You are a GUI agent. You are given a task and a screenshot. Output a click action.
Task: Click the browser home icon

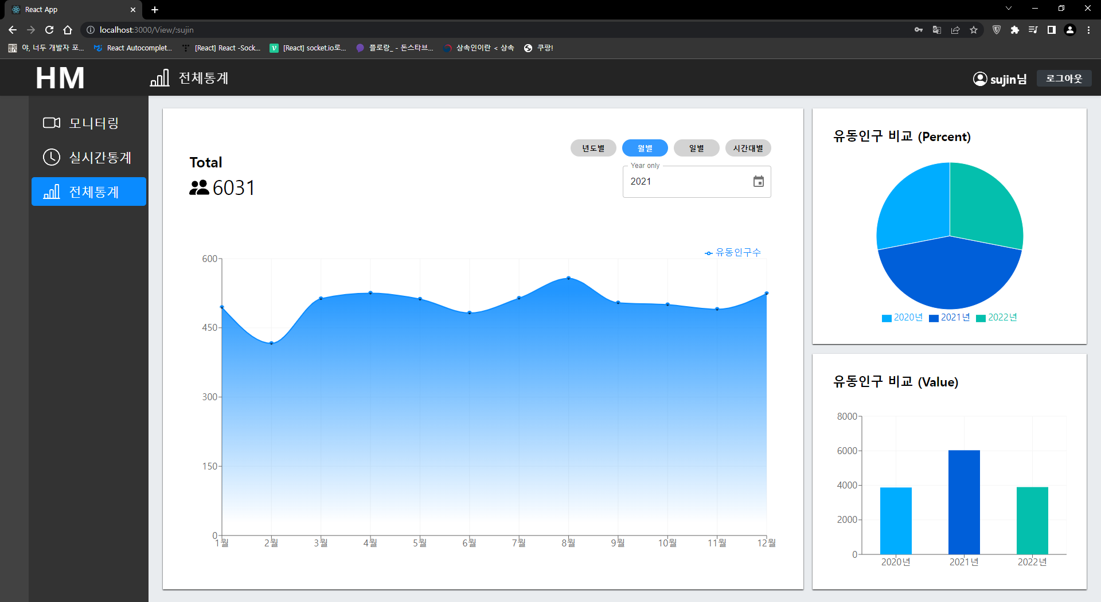[x=68, y=30]
